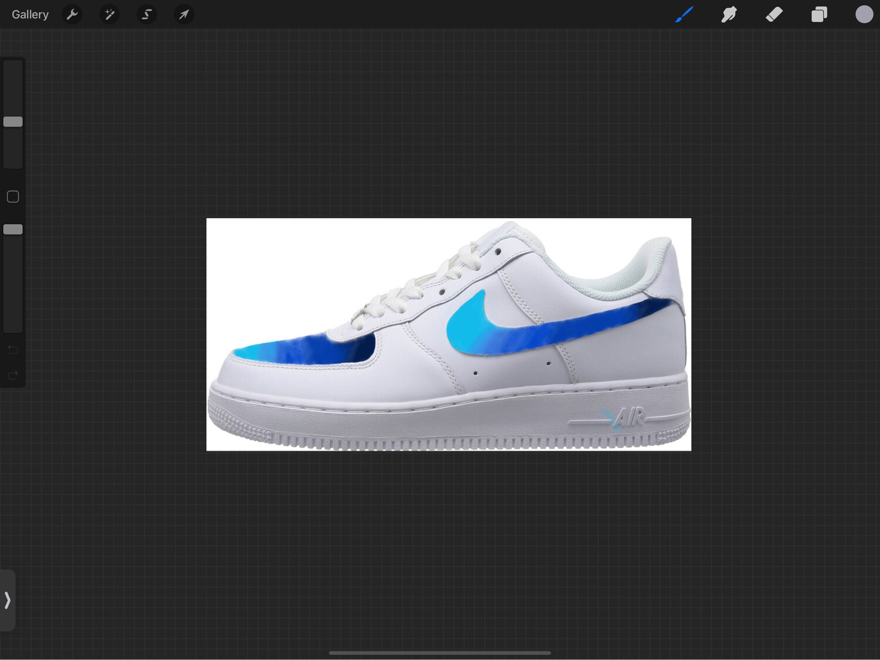Tap the home indicator bar
The height and width of the screenshot is (660, 880).
440,652
